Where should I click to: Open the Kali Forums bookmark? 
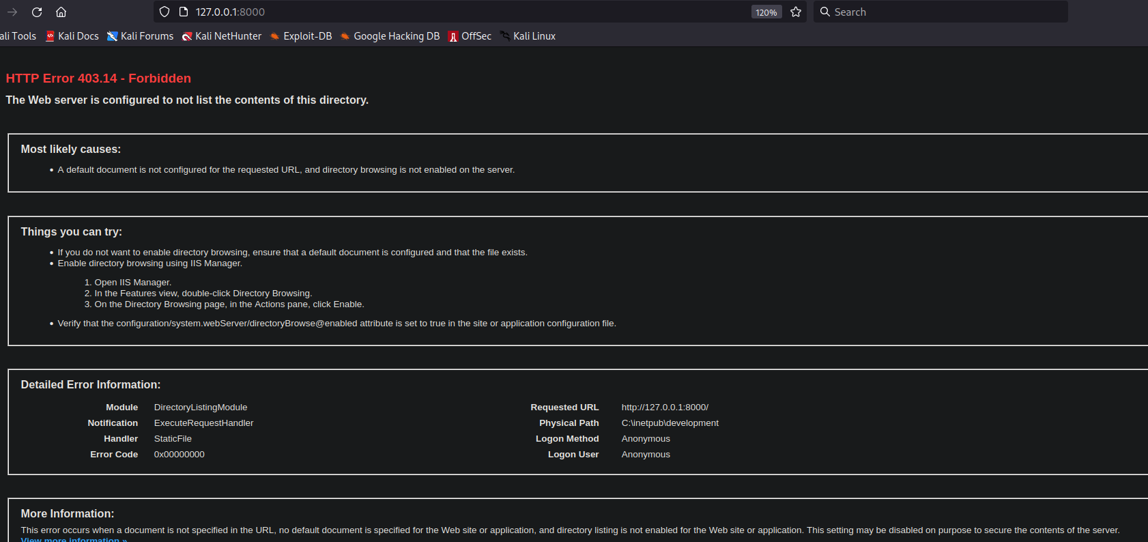141,36
